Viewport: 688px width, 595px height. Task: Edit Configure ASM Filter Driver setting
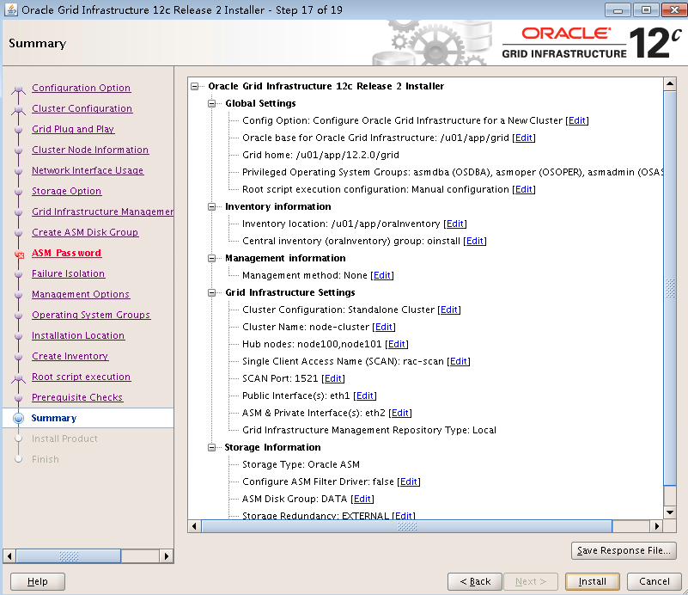(409, 482)
